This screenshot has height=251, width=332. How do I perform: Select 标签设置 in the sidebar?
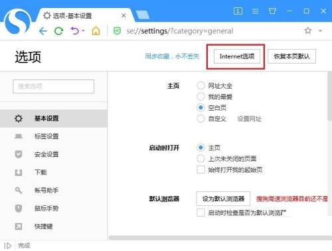point(54,136)
